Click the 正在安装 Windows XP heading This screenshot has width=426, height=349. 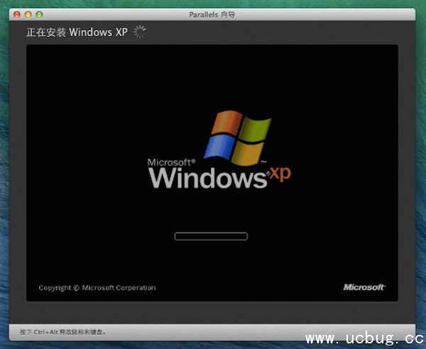coord(77,32)
